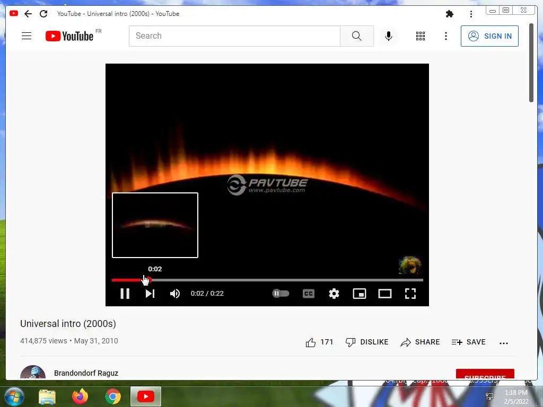Viewport: 543px width, 407px height.
Task: Select YouTube app in taskbar
Action: (146, 396)
